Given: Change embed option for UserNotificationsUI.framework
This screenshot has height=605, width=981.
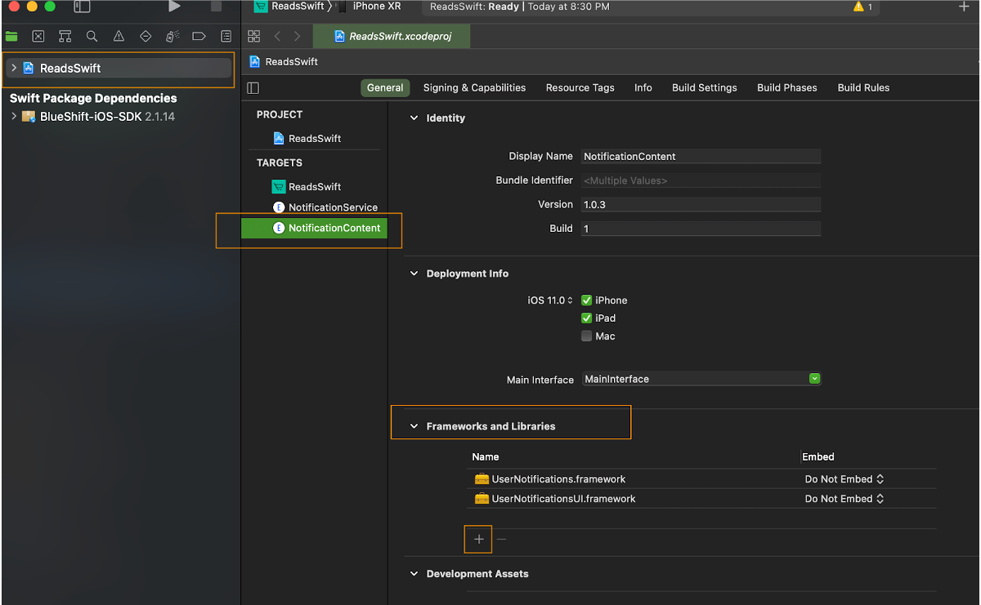Looking at the screenshot, I should point(844,499).
